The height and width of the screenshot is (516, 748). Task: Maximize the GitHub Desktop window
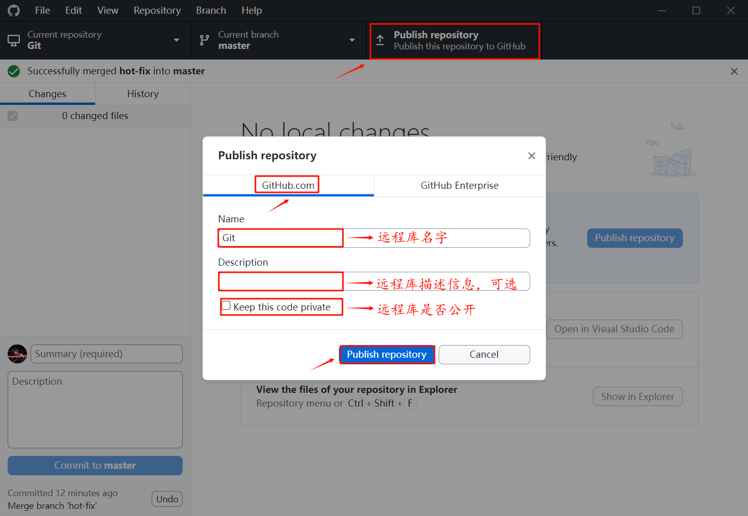696,10
